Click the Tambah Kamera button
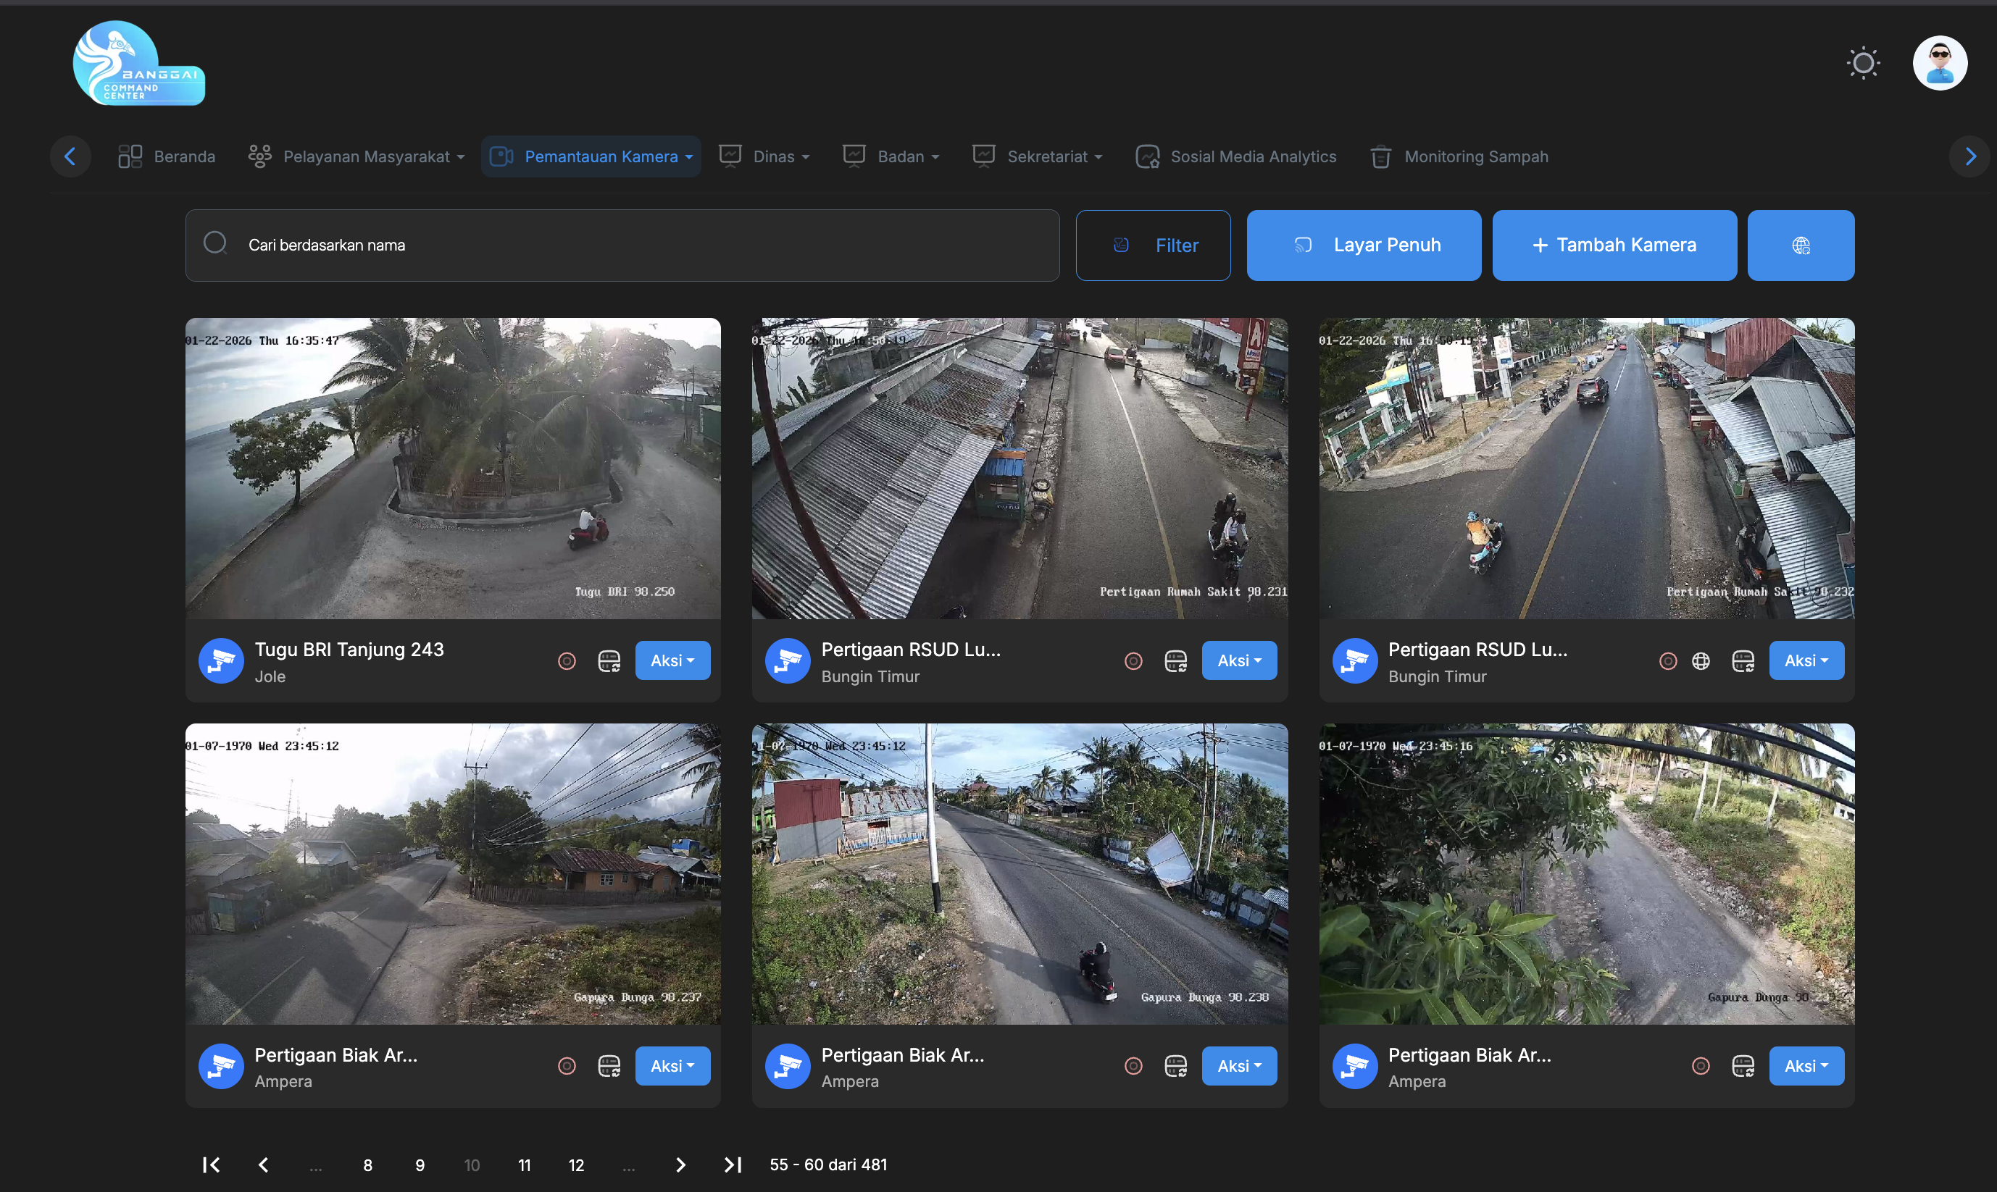Image resolution: width=1997 pixels, height=1192 pixels. pyautogui.click(x=1614, y=245)
